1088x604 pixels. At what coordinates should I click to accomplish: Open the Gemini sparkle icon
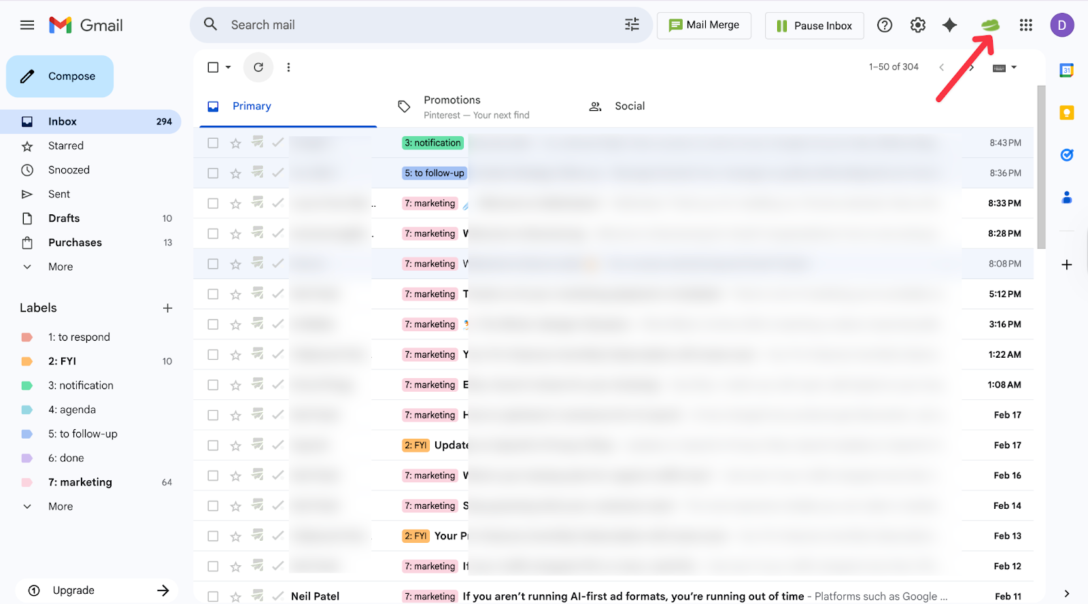pyautogui.click(x=950, y=25)
